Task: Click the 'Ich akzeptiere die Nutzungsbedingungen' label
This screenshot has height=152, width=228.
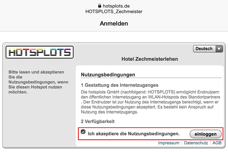Action: [x=134, y=134]
